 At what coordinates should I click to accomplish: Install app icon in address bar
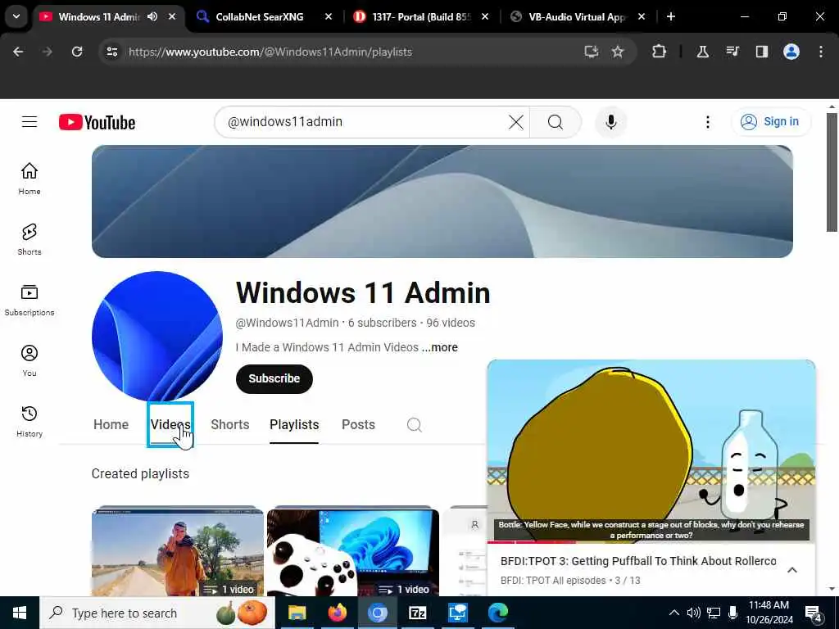click(592, 52)
